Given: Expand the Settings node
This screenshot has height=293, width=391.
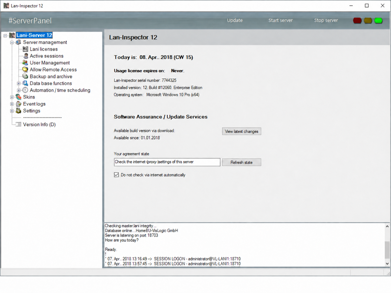Looking at the screenshot, I should pos(12,111).
